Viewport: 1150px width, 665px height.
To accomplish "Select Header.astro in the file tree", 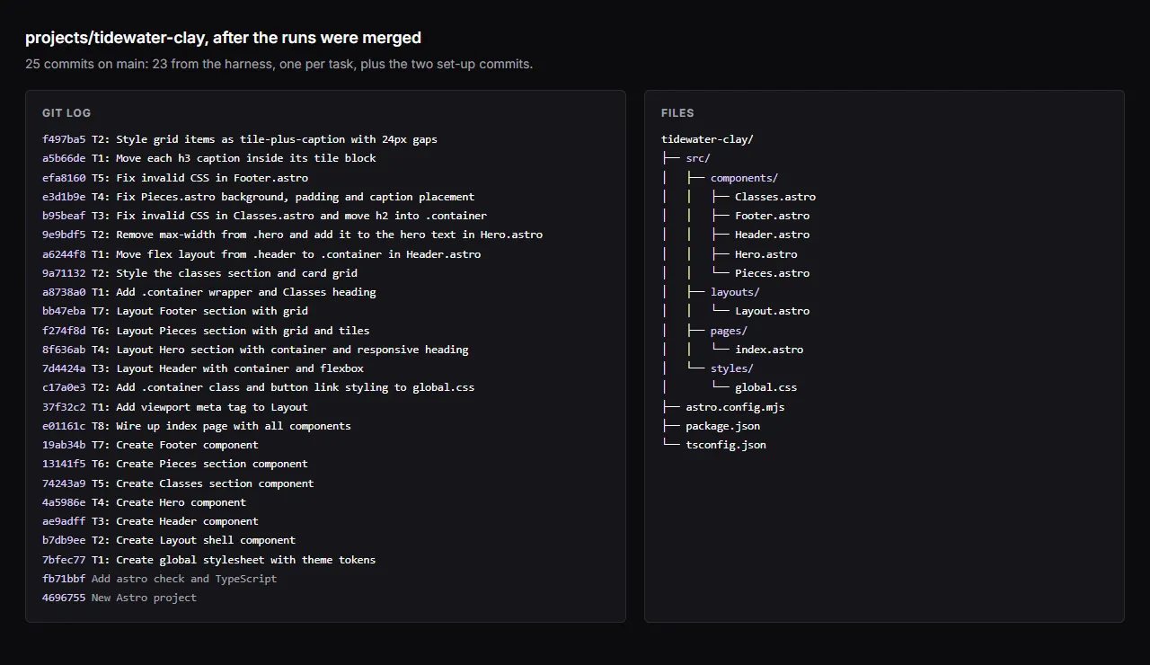I will pyautogui.click(x=772, y=235).
